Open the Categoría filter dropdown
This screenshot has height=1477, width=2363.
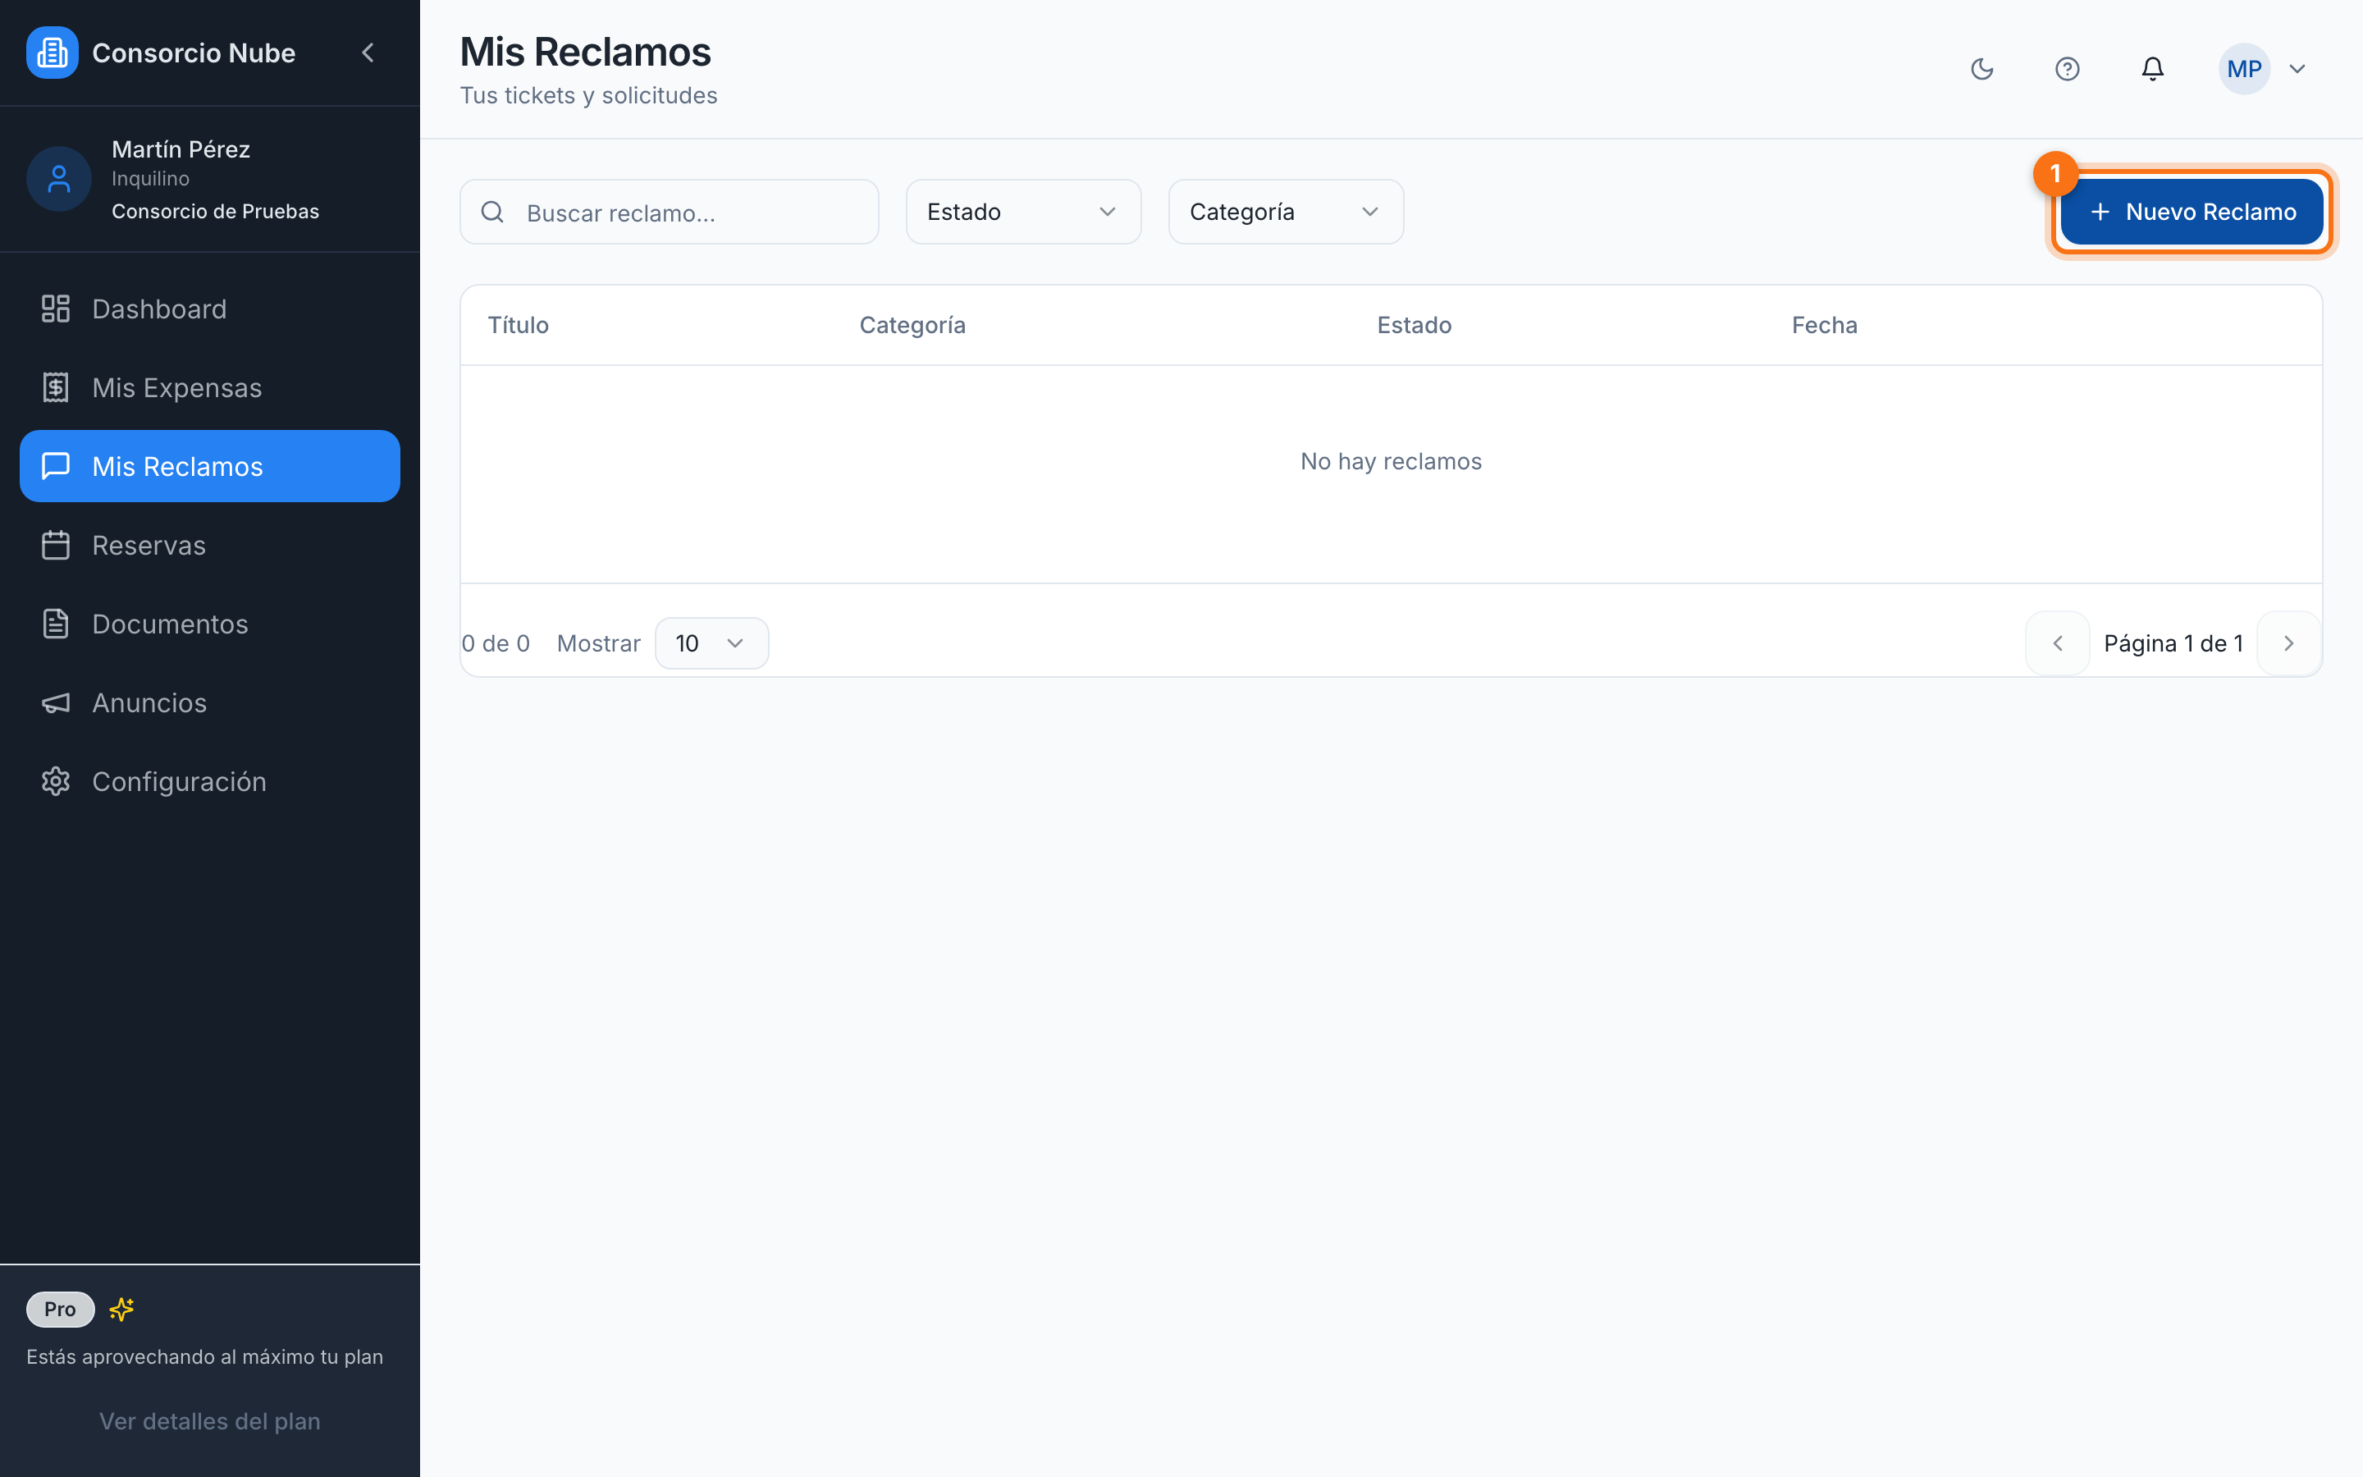[x=1286, y=212]
